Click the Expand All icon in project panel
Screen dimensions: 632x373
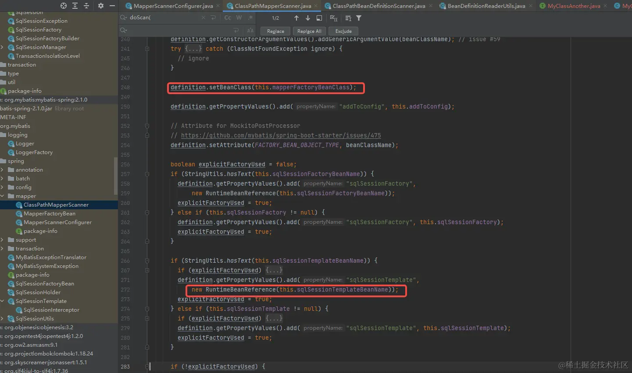click(75, 6)
